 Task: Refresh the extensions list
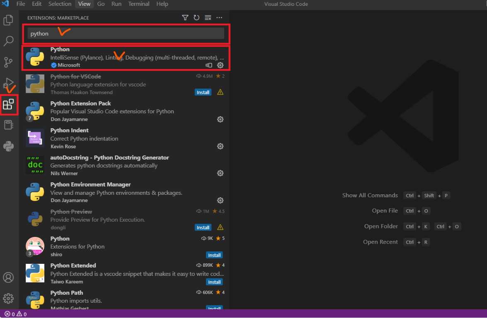196,18
